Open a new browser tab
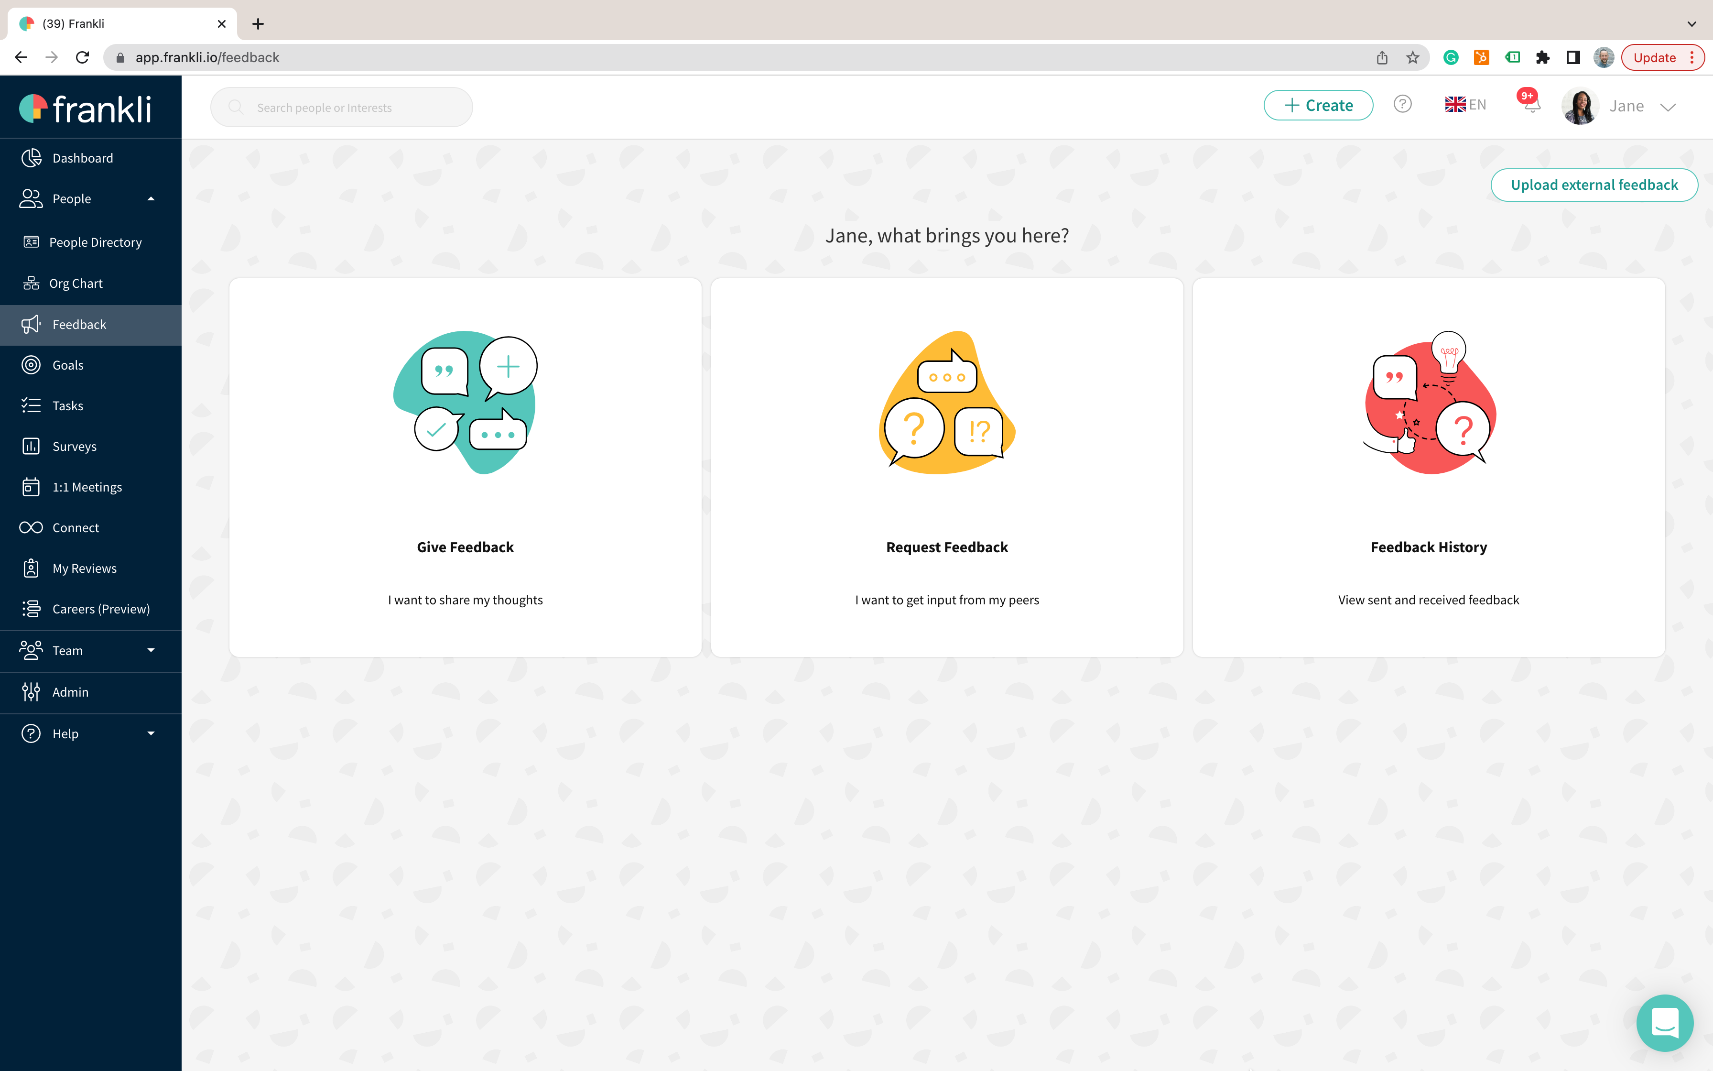The height and width of the screenshot is (1071, 1713). (259, 24)
